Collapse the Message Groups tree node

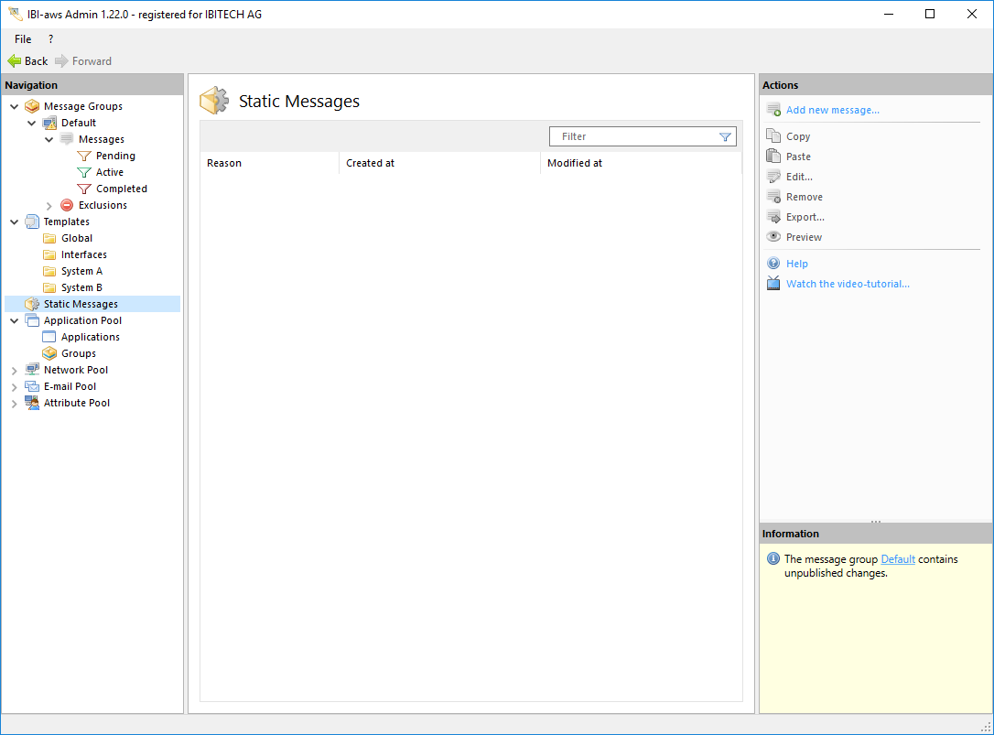(15, 107)
